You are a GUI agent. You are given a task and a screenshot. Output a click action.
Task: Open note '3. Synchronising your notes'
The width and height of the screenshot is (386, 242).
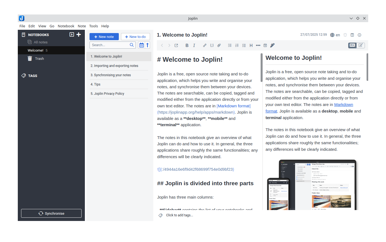click(x=119, y=75)
